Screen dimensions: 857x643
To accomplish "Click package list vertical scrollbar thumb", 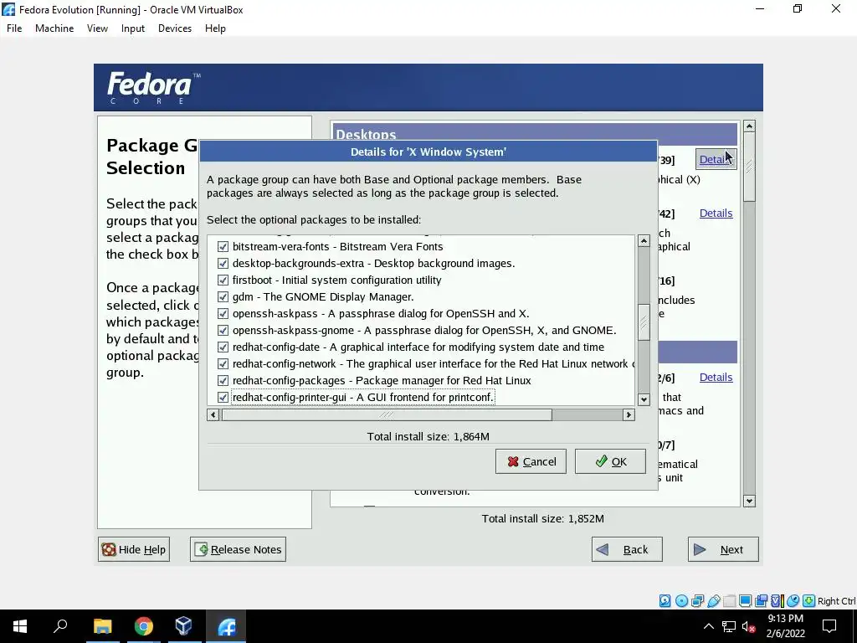I will point(644,322).
